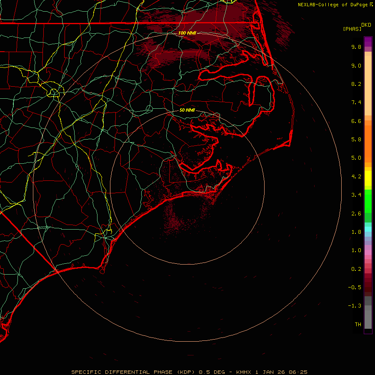Click the cyan segment of the color bar
The image size is (375, 375).
[368, 229]
